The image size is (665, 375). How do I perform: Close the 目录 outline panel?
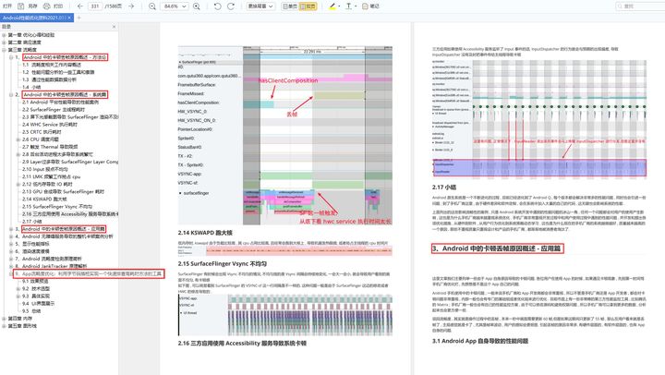click(x=114, y=27)
